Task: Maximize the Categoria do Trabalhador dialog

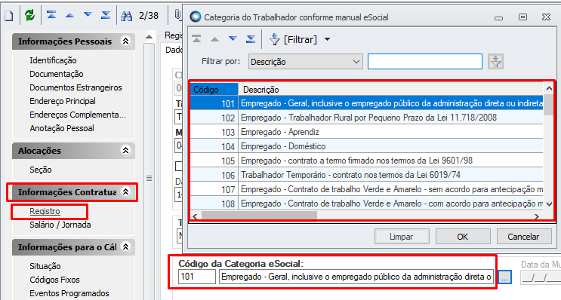Action: click(522, 17)
